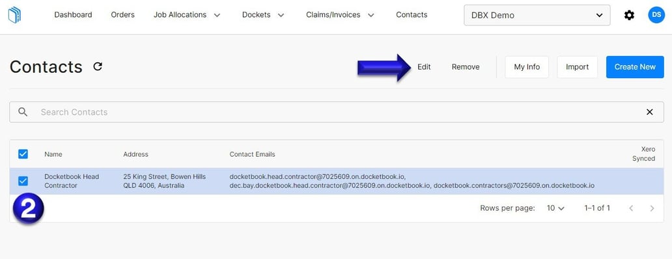The width and height of the screenshot is (672, 259).
Task: Expand the Job Allocations menu
Action: point(187,15)
